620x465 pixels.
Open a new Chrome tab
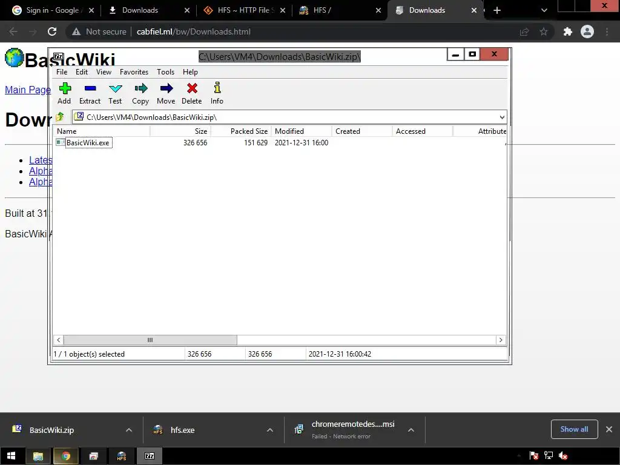pyautogui.click(x=497, y=10)
